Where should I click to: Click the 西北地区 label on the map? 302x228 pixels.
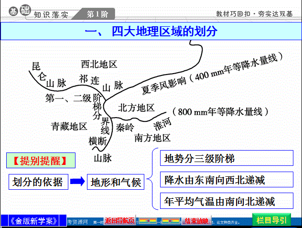coord(99,64)
